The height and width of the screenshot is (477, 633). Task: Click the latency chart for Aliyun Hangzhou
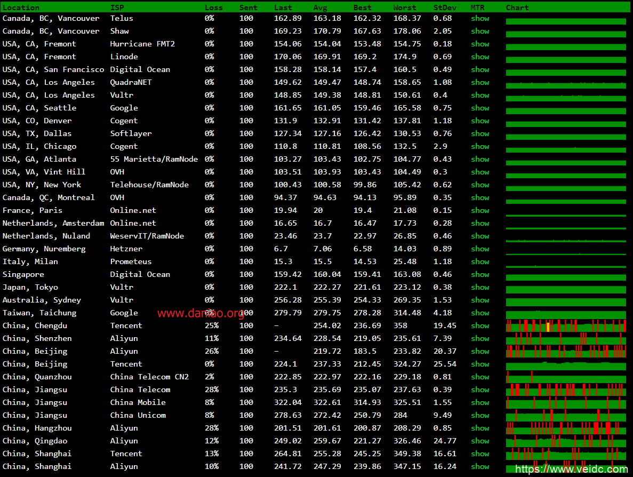pos(566,428)
